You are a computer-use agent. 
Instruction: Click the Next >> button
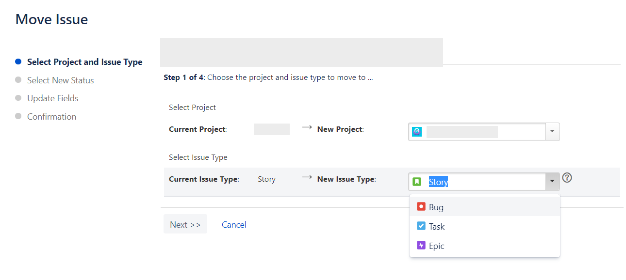pyautogui.click(x=185, y=224)
